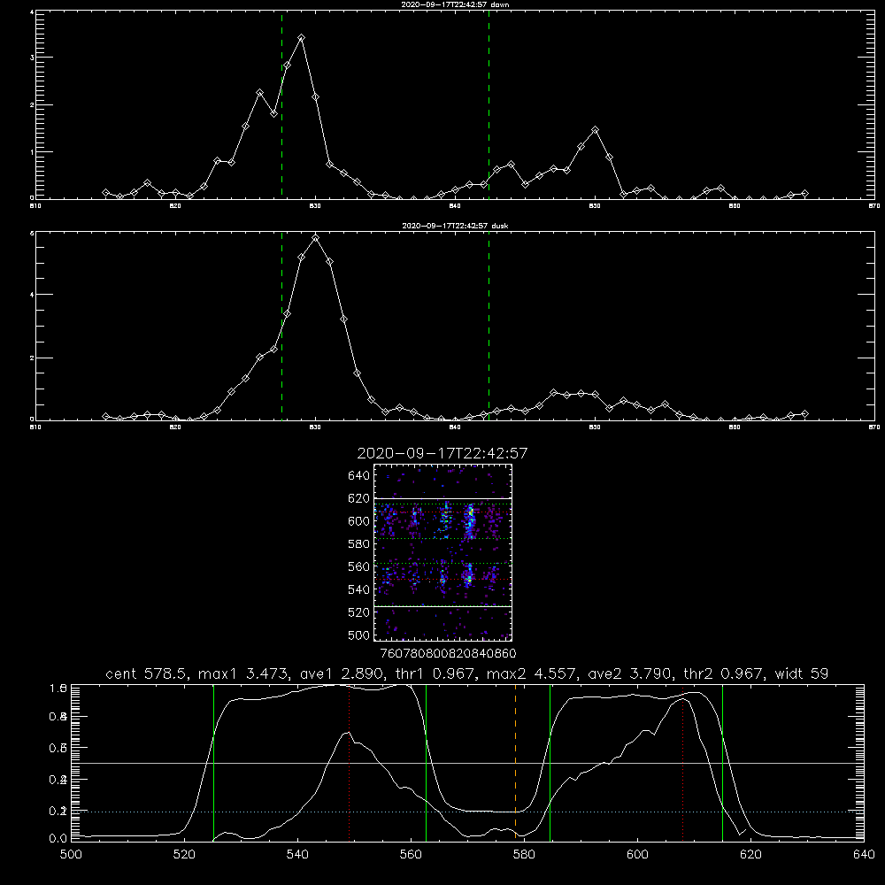Click bottom plot x-axis label 580
This screenshot has height=885, width=885.
pos(524,855)
